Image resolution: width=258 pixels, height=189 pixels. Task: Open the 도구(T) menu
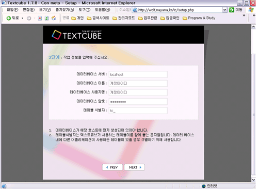pyautogui.click(x=85, y=10)
